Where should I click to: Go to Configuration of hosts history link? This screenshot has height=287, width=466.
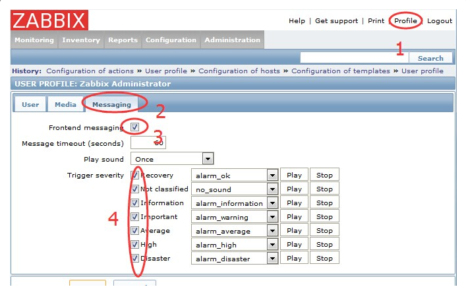(x=239, y=71)
